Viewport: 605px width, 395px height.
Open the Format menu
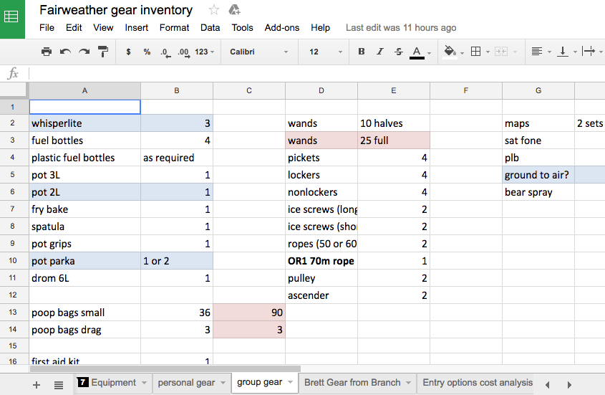[x=175, y=28]
